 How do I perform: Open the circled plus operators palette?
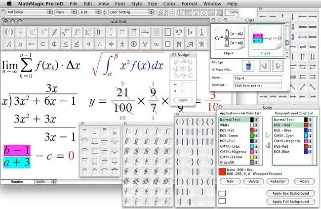(x=133, y=44)
